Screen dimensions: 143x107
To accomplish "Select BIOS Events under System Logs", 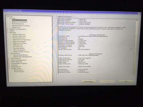I will pyautogui.click(x=19, y=70).
